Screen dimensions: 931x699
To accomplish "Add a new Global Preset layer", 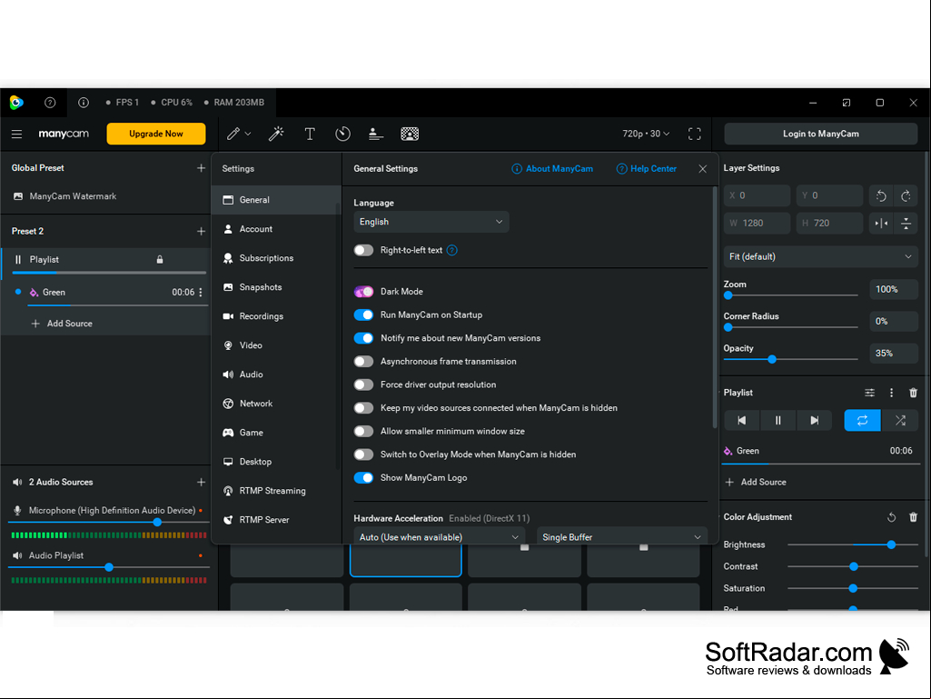I will 202,168.
